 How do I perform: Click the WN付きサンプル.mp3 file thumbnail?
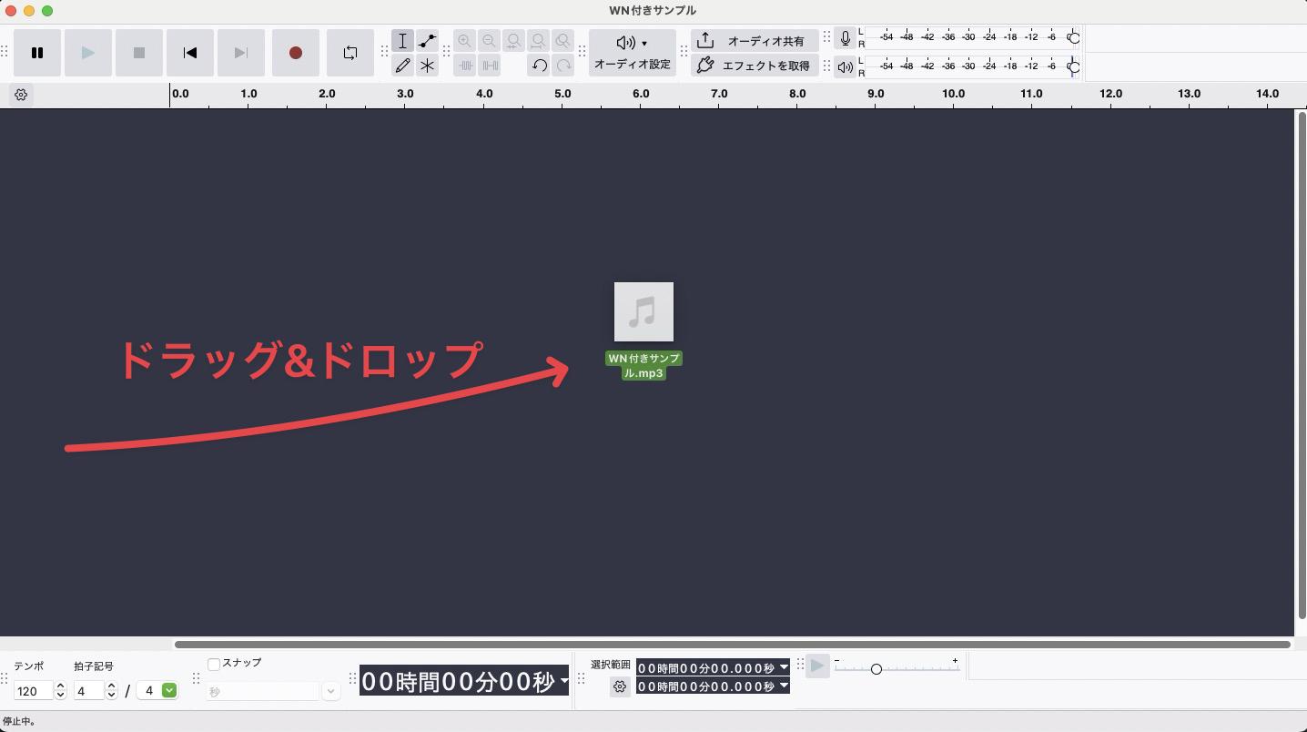click(643, 312)
